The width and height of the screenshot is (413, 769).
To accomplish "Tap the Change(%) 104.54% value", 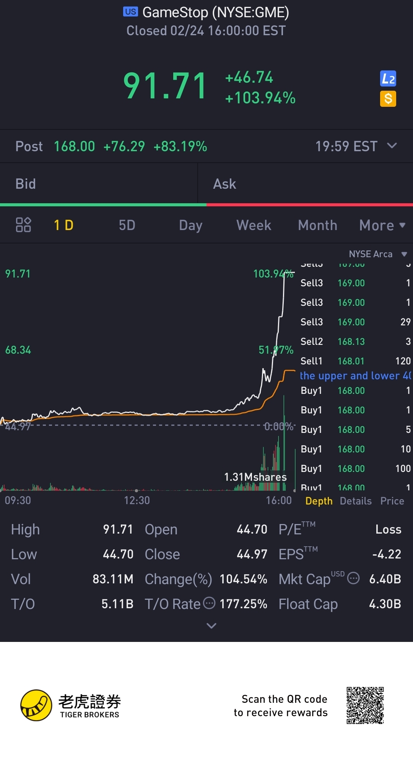I will (243, 579).
